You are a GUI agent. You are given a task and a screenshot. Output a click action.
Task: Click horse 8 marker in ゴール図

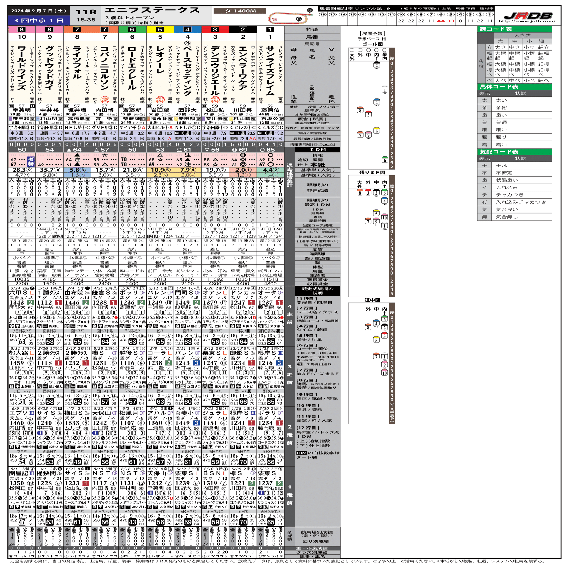click(360, 110)
